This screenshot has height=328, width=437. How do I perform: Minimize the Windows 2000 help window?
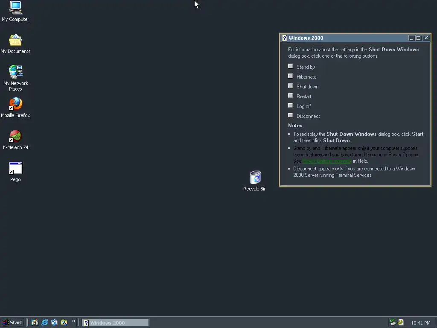point(411,38)
